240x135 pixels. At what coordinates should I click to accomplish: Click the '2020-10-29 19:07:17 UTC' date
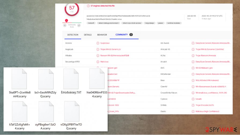click(212, 16)
